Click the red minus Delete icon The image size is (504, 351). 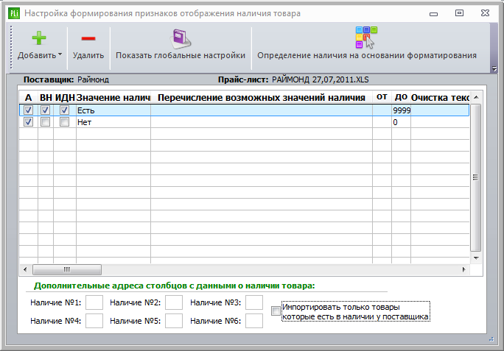(x=88, y=38)
